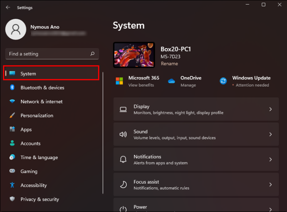Viewport: 287px width, 212px height.
Task: Open Apps settings section
Action: coord(51,129)
